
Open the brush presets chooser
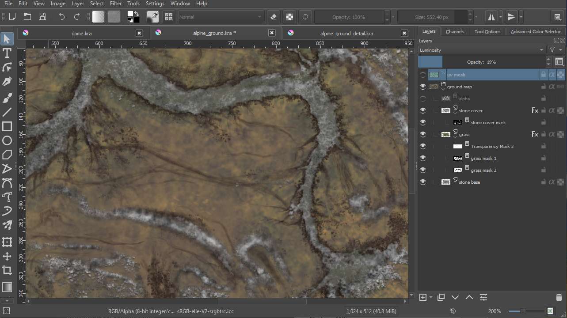169,17
